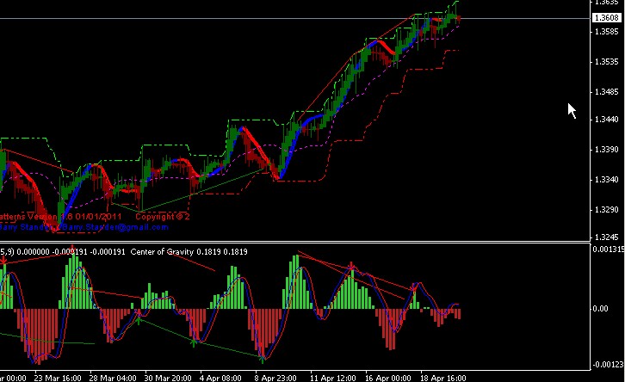625x382 pixels.
Task: Click the 16 Apr 00:00 time label
Action: (388, 378)
